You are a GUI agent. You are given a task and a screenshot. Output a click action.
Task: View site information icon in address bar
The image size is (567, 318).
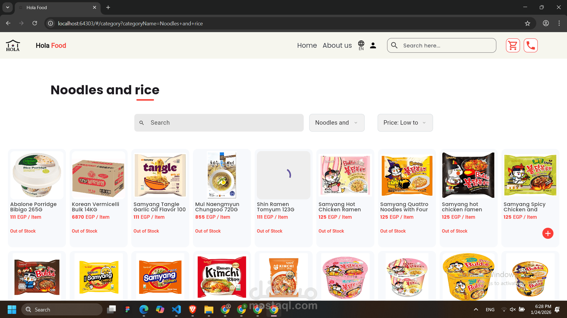(51, 23)
